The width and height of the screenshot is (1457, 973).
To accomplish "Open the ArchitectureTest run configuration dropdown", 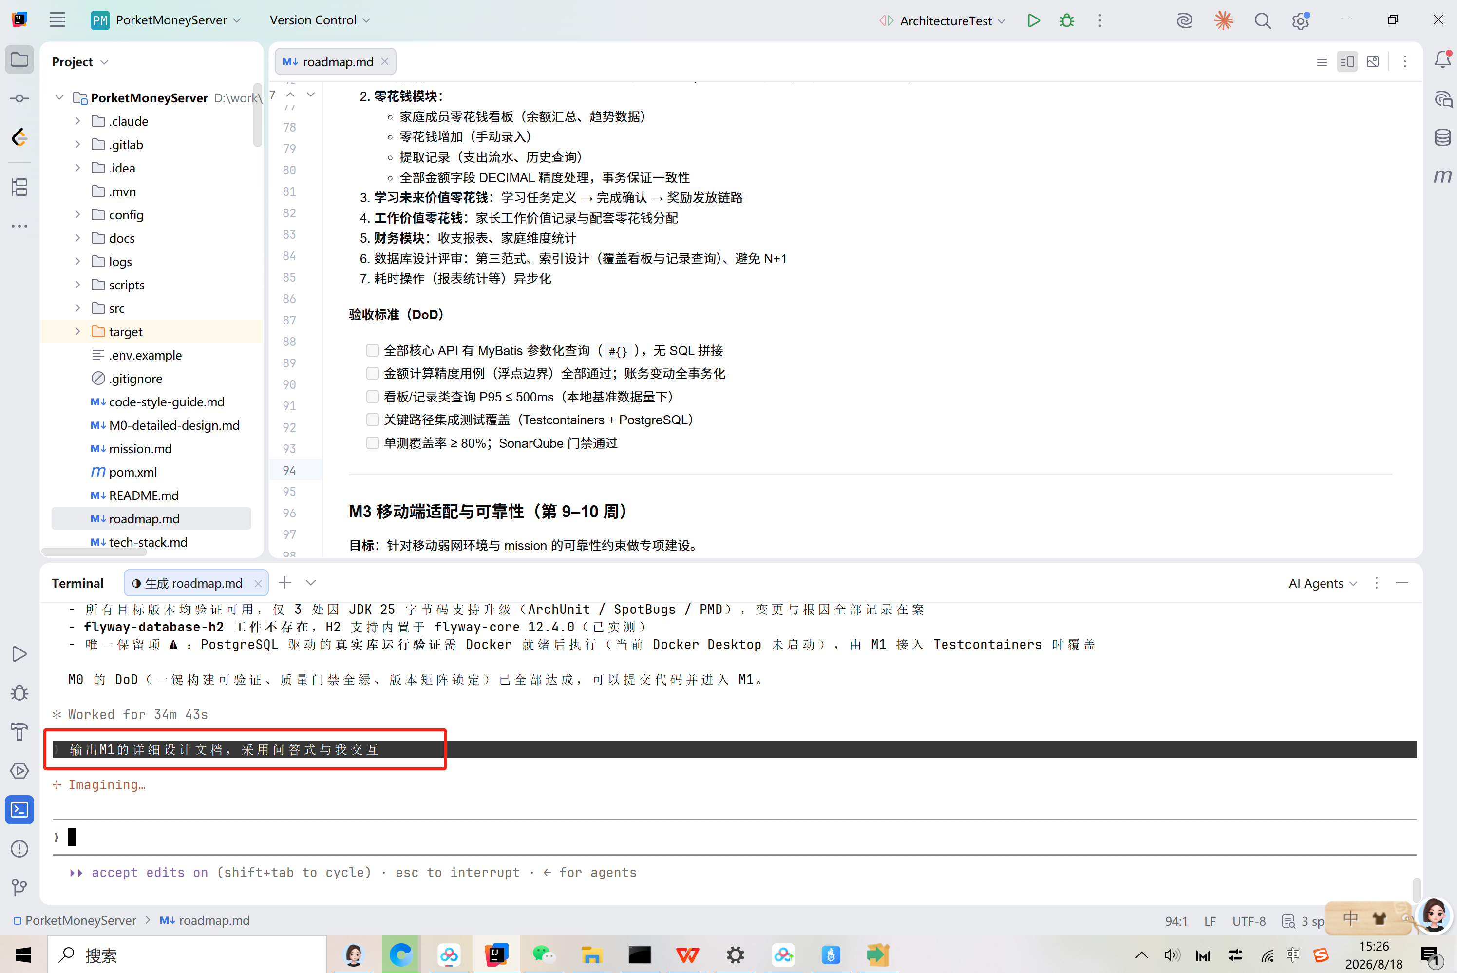I will pos(943,20).
